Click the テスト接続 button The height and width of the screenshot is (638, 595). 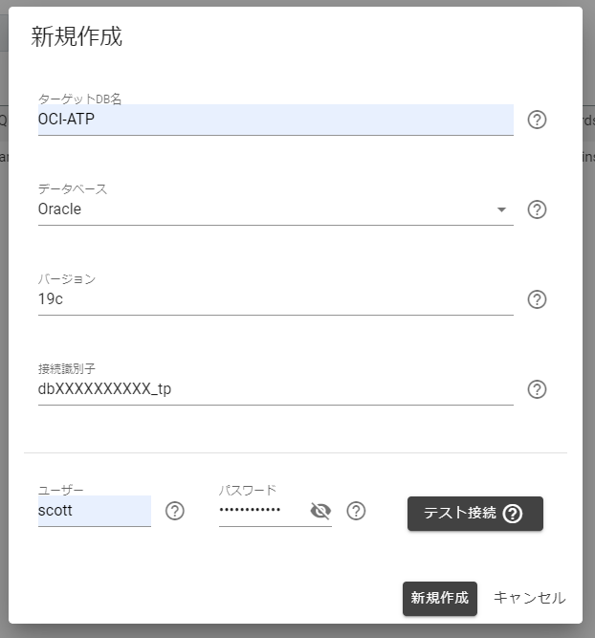pos(474,514)
